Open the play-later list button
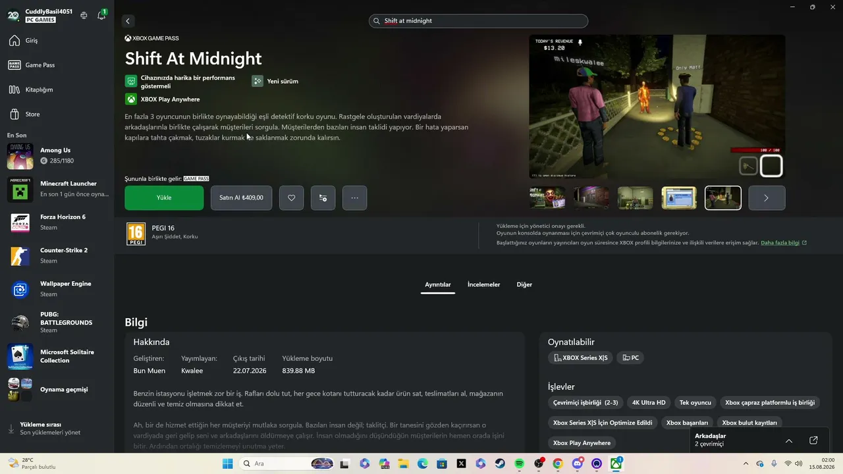The width and height of the screenshot is (843, 474). 323,197
